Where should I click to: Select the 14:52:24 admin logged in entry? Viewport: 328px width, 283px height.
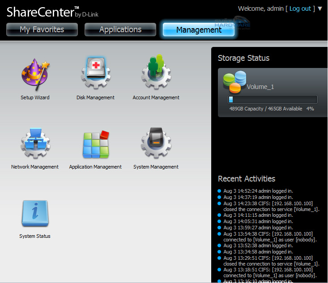pyautogui.click(x=258, y=191)
